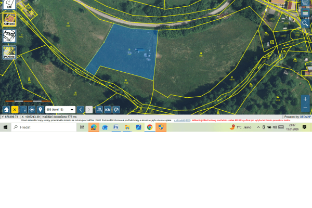312x208 pixels.
Task: Toggle the PK map layer
Action: click(9, 35)
